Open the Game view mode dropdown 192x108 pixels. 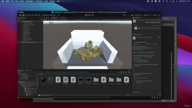pyautogui.click(x=47, y=20)
